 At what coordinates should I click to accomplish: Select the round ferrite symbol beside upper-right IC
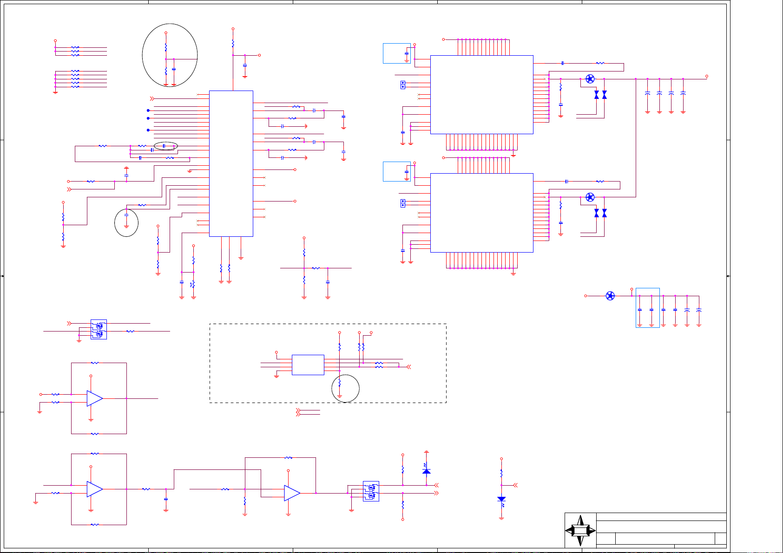click(590, 79)
